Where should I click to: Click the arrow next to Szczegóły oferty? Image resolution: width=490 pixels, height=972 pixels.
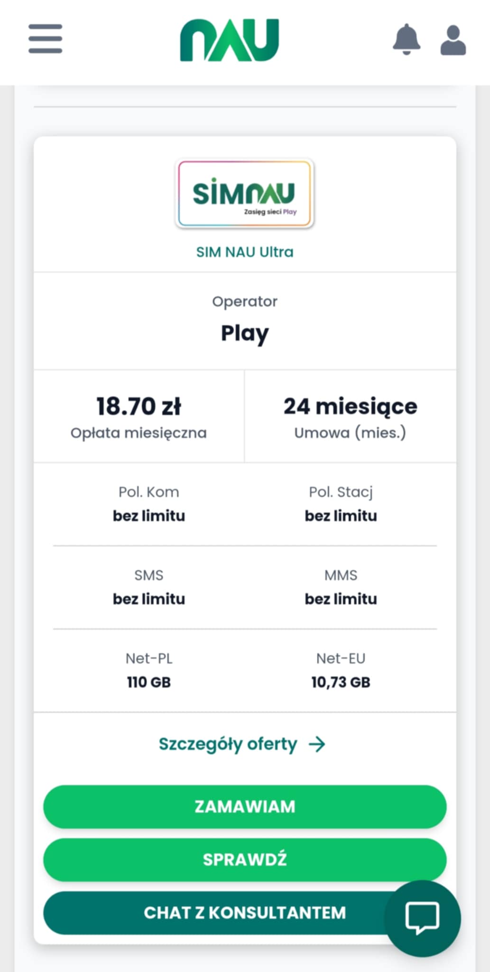coord(317,744)
